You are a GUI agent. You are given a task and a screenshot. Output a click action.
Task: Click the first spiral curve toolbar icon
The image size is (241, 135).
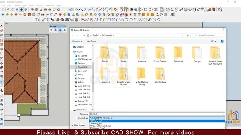point(168,10)
